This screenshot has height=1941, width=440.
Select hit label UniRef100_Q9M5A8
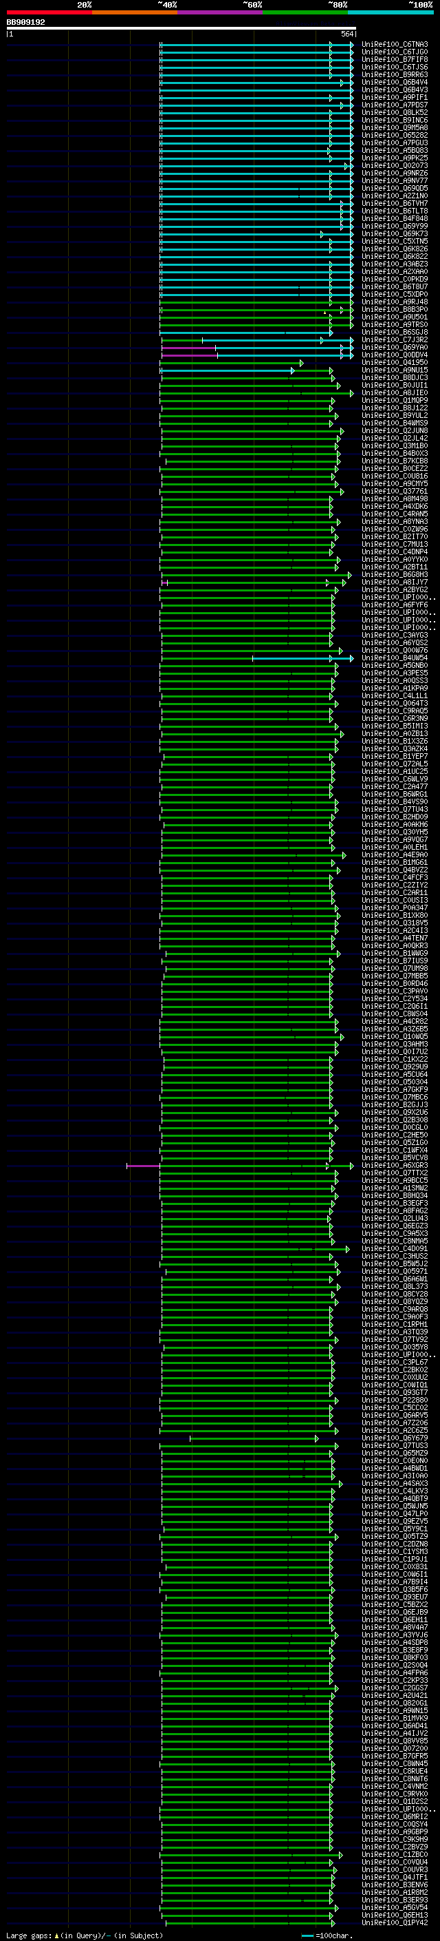coord(395,127)
